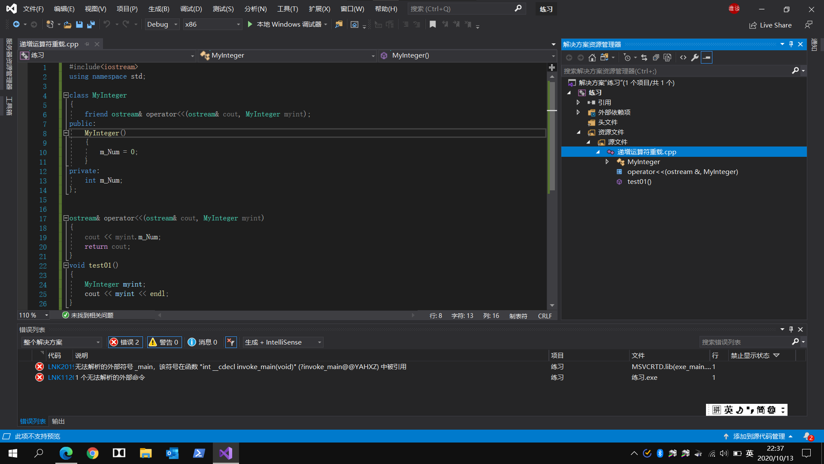Toggle the 消息 0 messages filter
This screenshot has width=824, height=464.
pyautogui.click(x=203, y=342)
